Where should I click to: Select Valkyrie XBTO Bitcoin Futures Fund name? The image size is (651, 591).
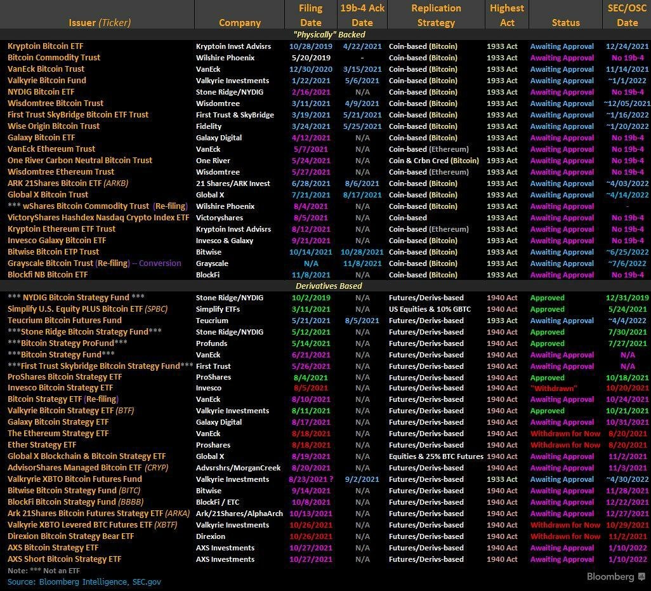tap(75, 479)
